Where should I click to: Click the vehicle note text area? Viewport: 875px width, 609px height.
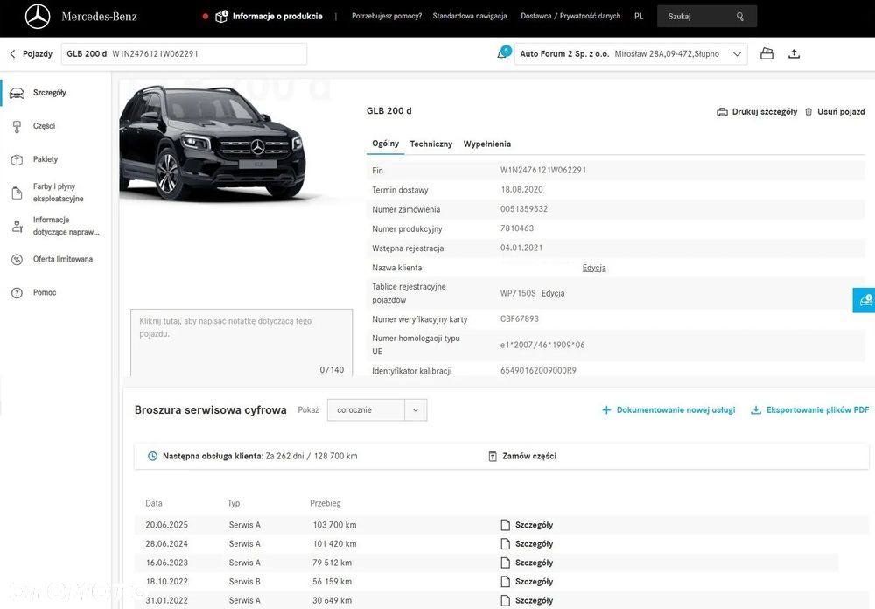(x=241, y=343)
